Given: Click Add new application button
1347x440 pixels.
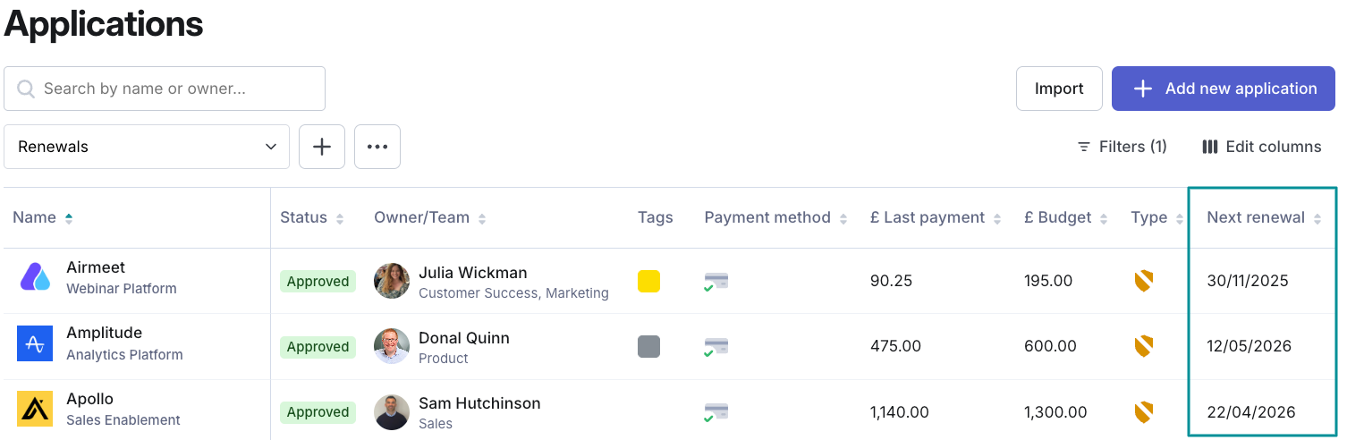Looking at the screenshot, I should coord(1223,89).
